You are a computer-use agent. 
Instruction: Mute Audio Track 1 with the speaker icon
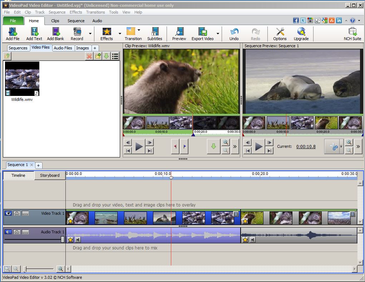point(8,232)
